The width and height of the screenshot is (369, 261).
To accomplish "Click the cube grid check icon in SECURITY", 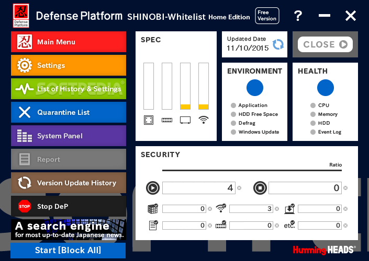I will (153, 209).
